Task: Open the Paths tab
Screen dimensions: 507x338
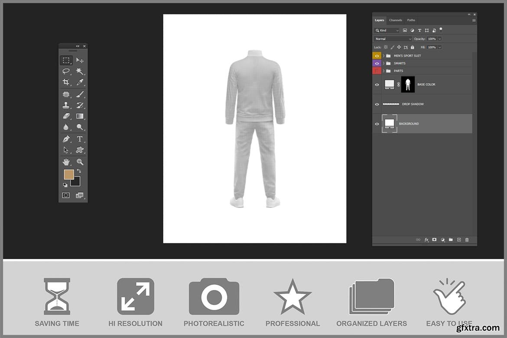Action: click(411, 20)
